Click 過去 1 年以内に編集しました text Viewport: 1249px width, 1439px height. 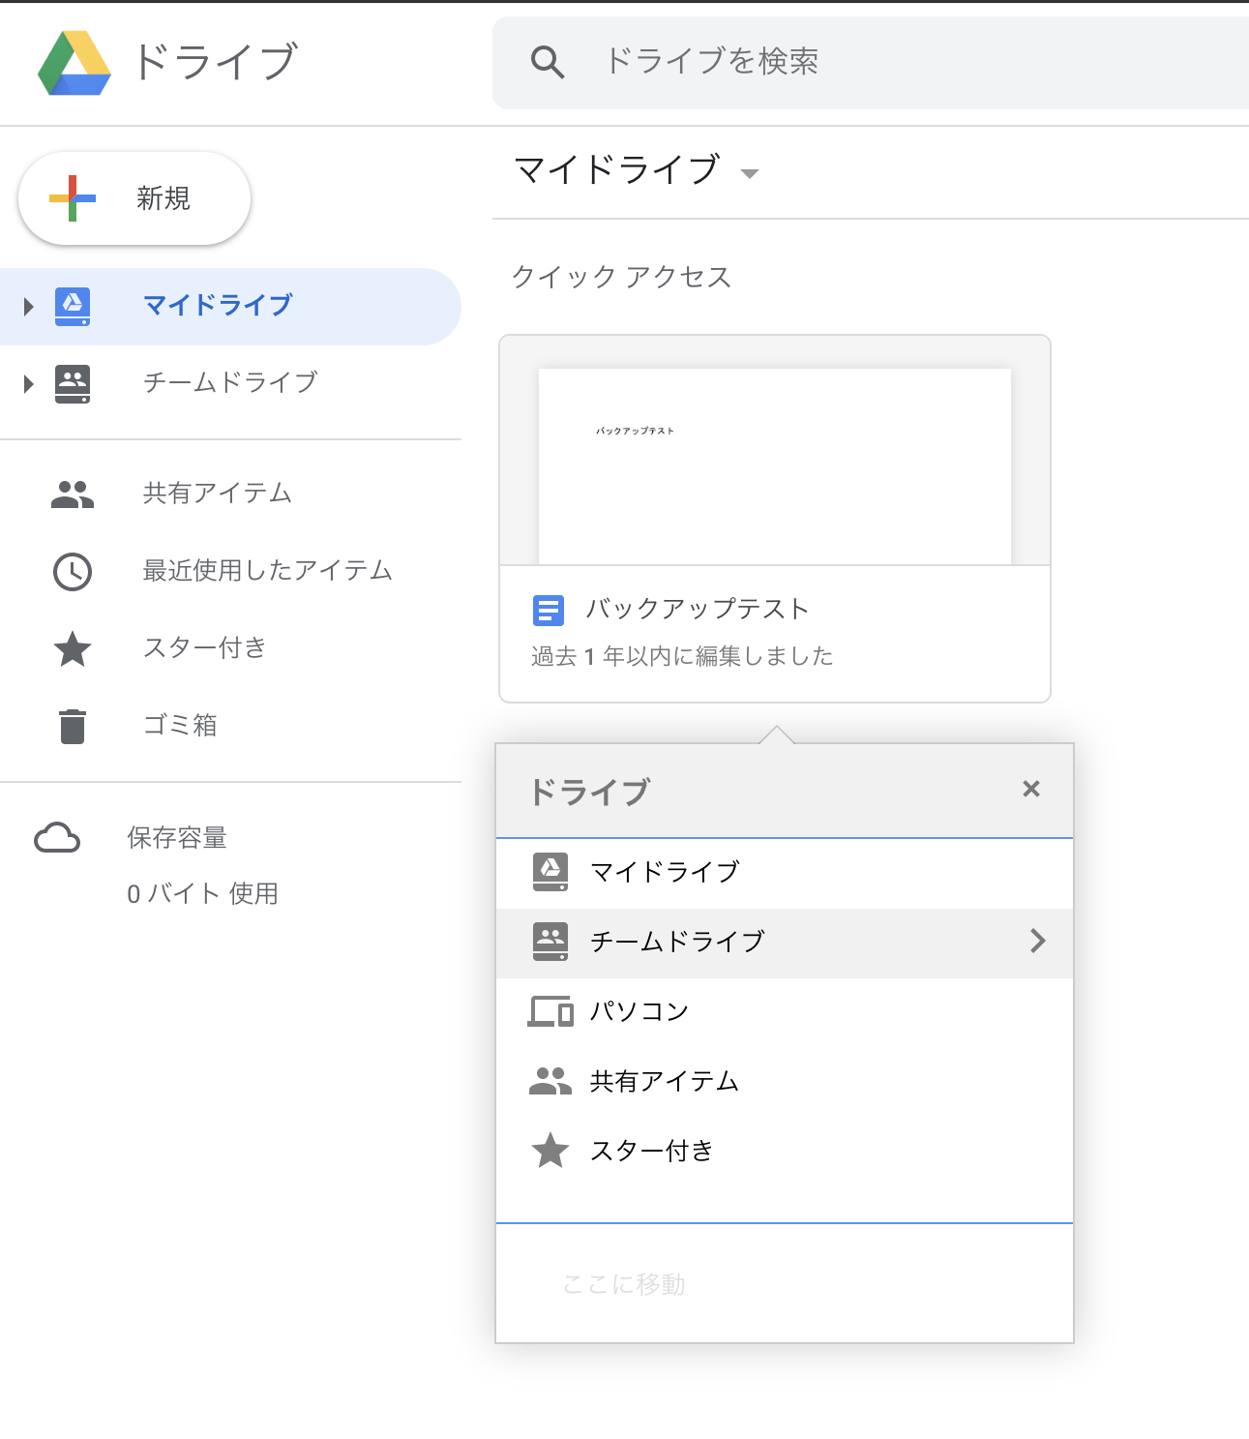[682, 657]
